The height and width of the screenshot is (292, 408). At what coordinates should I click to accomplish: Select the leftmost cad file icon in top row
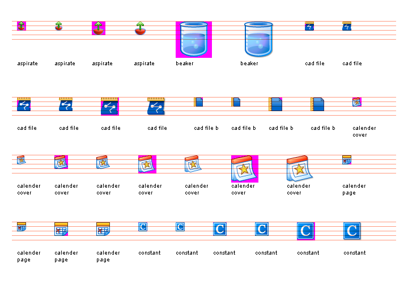pos(309,26)
